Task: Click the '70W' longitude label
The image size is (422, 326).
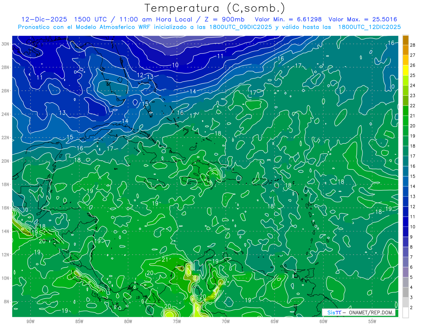Action: [x=226, y=322]
